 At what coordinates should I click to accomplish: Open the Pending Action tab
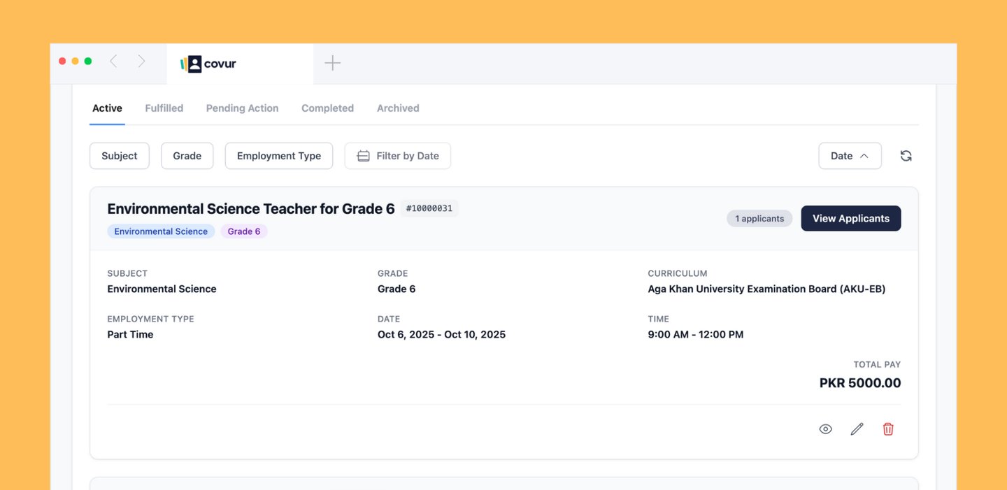pos(242,108)
